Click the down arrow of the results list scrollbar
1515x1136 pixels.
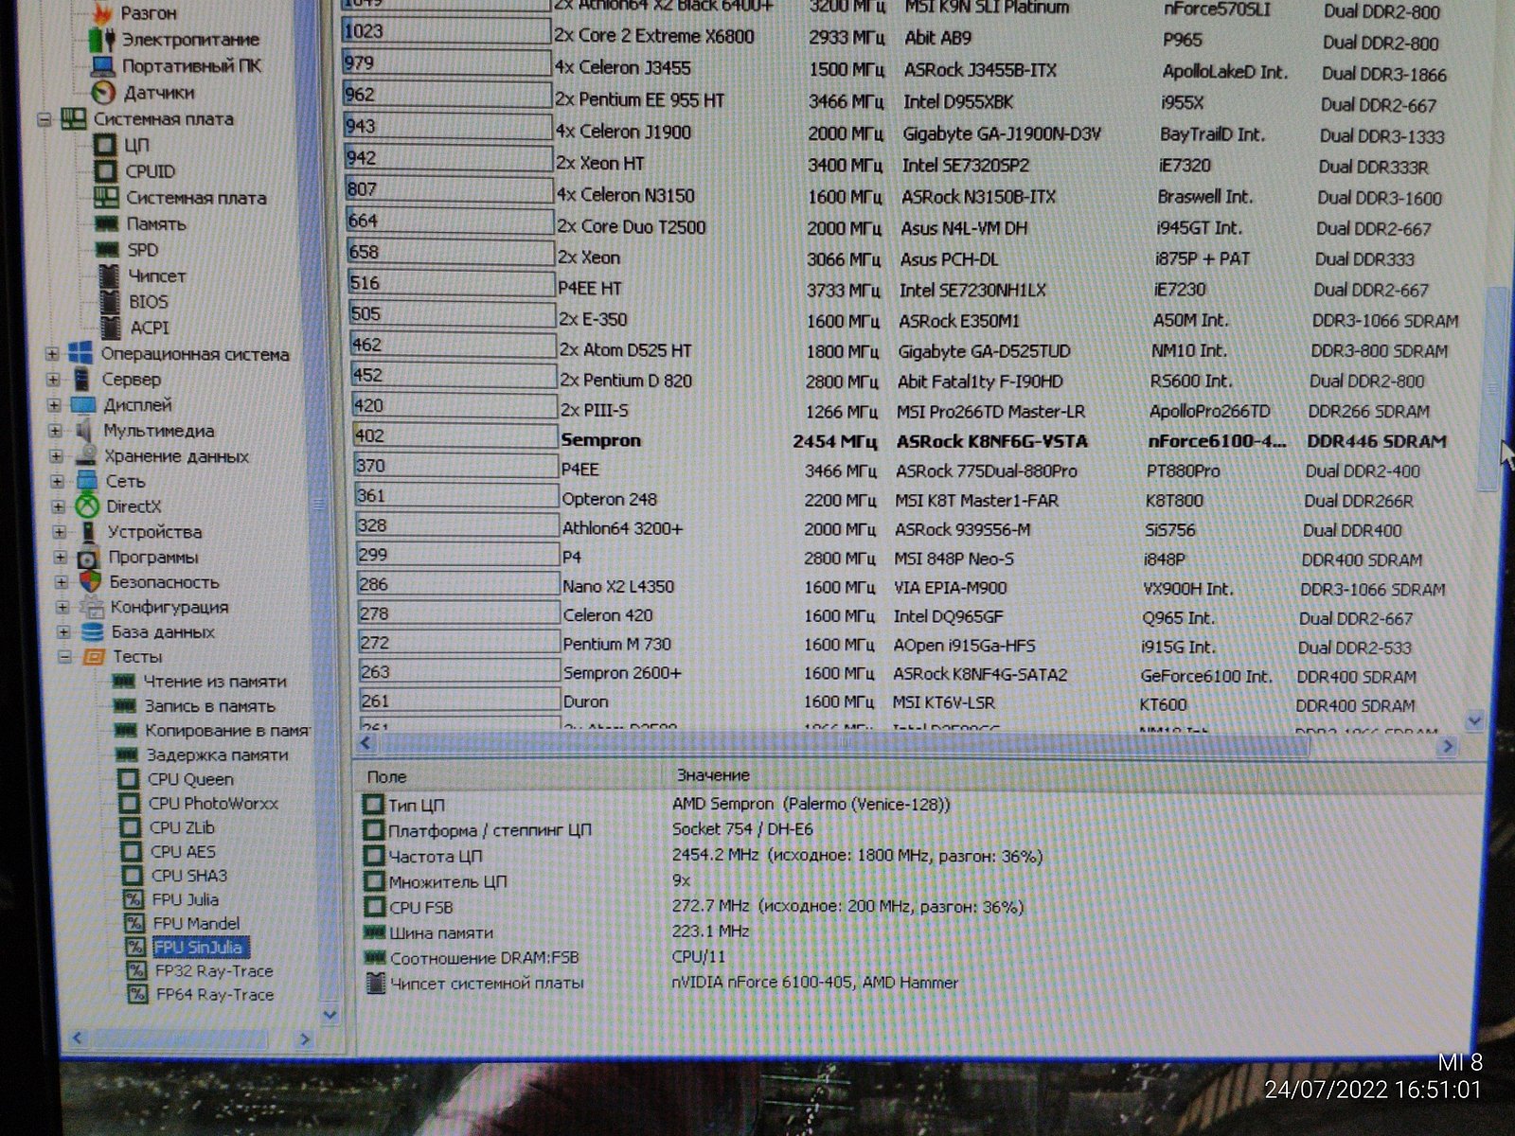(x=1474, y=721)
